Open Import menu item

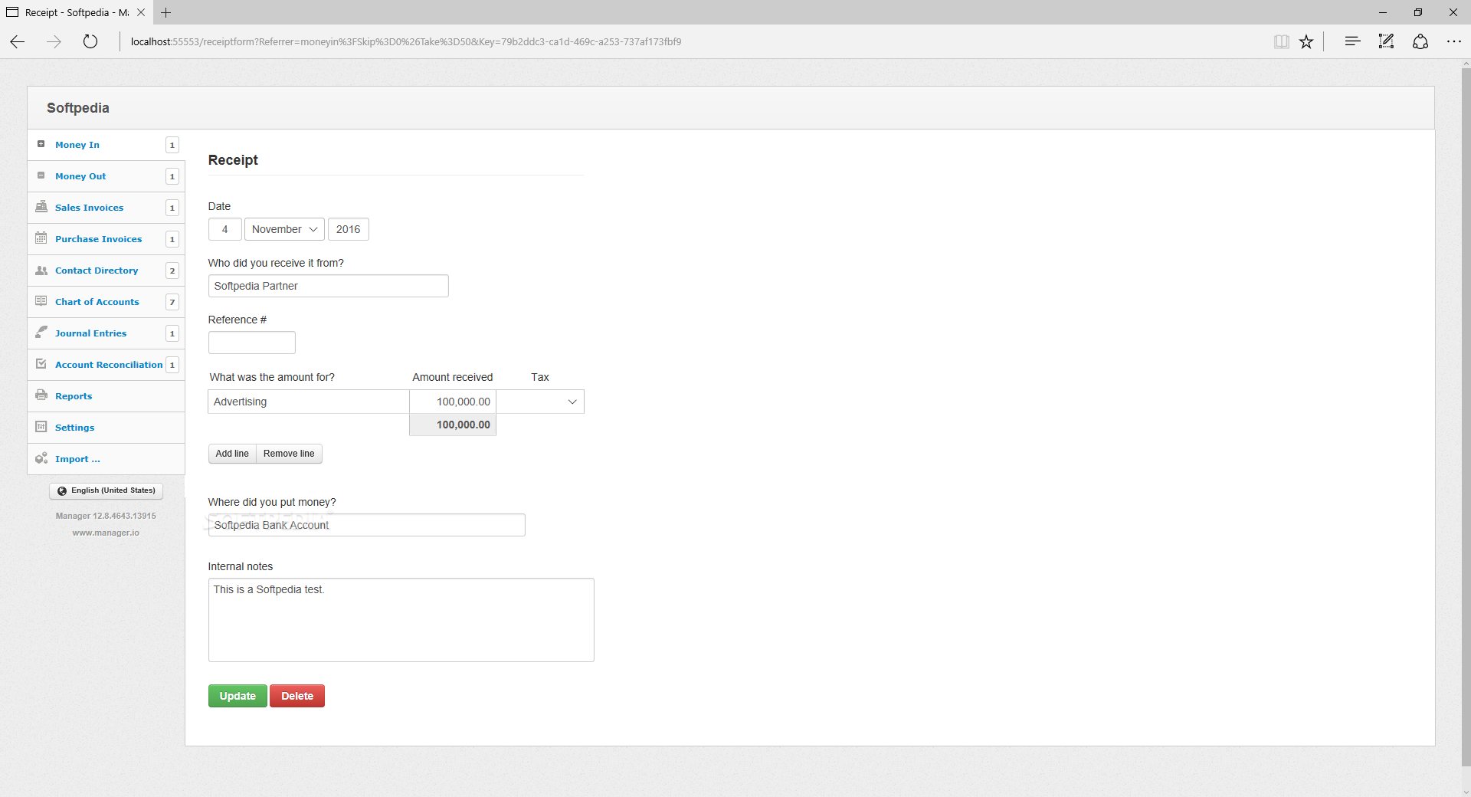tap(77, 459)
